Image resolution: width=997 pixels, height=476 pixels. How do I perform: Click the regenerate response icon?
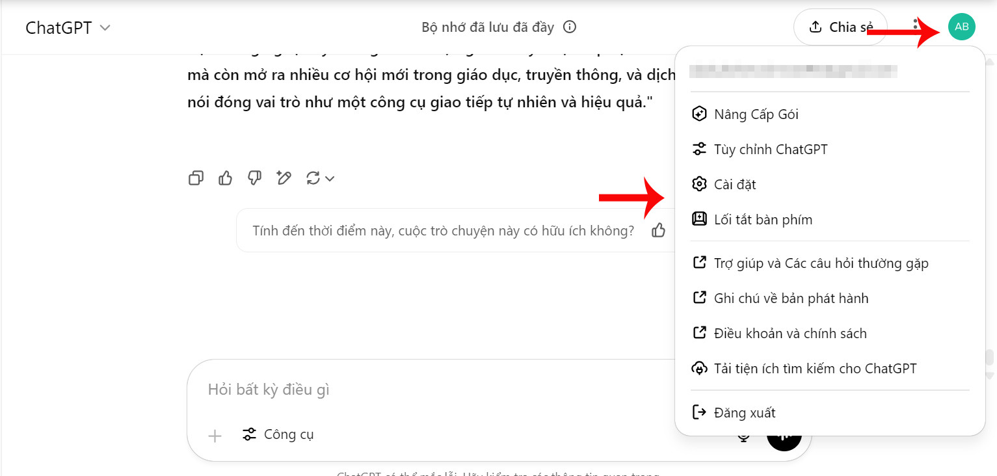coord(313,178)
